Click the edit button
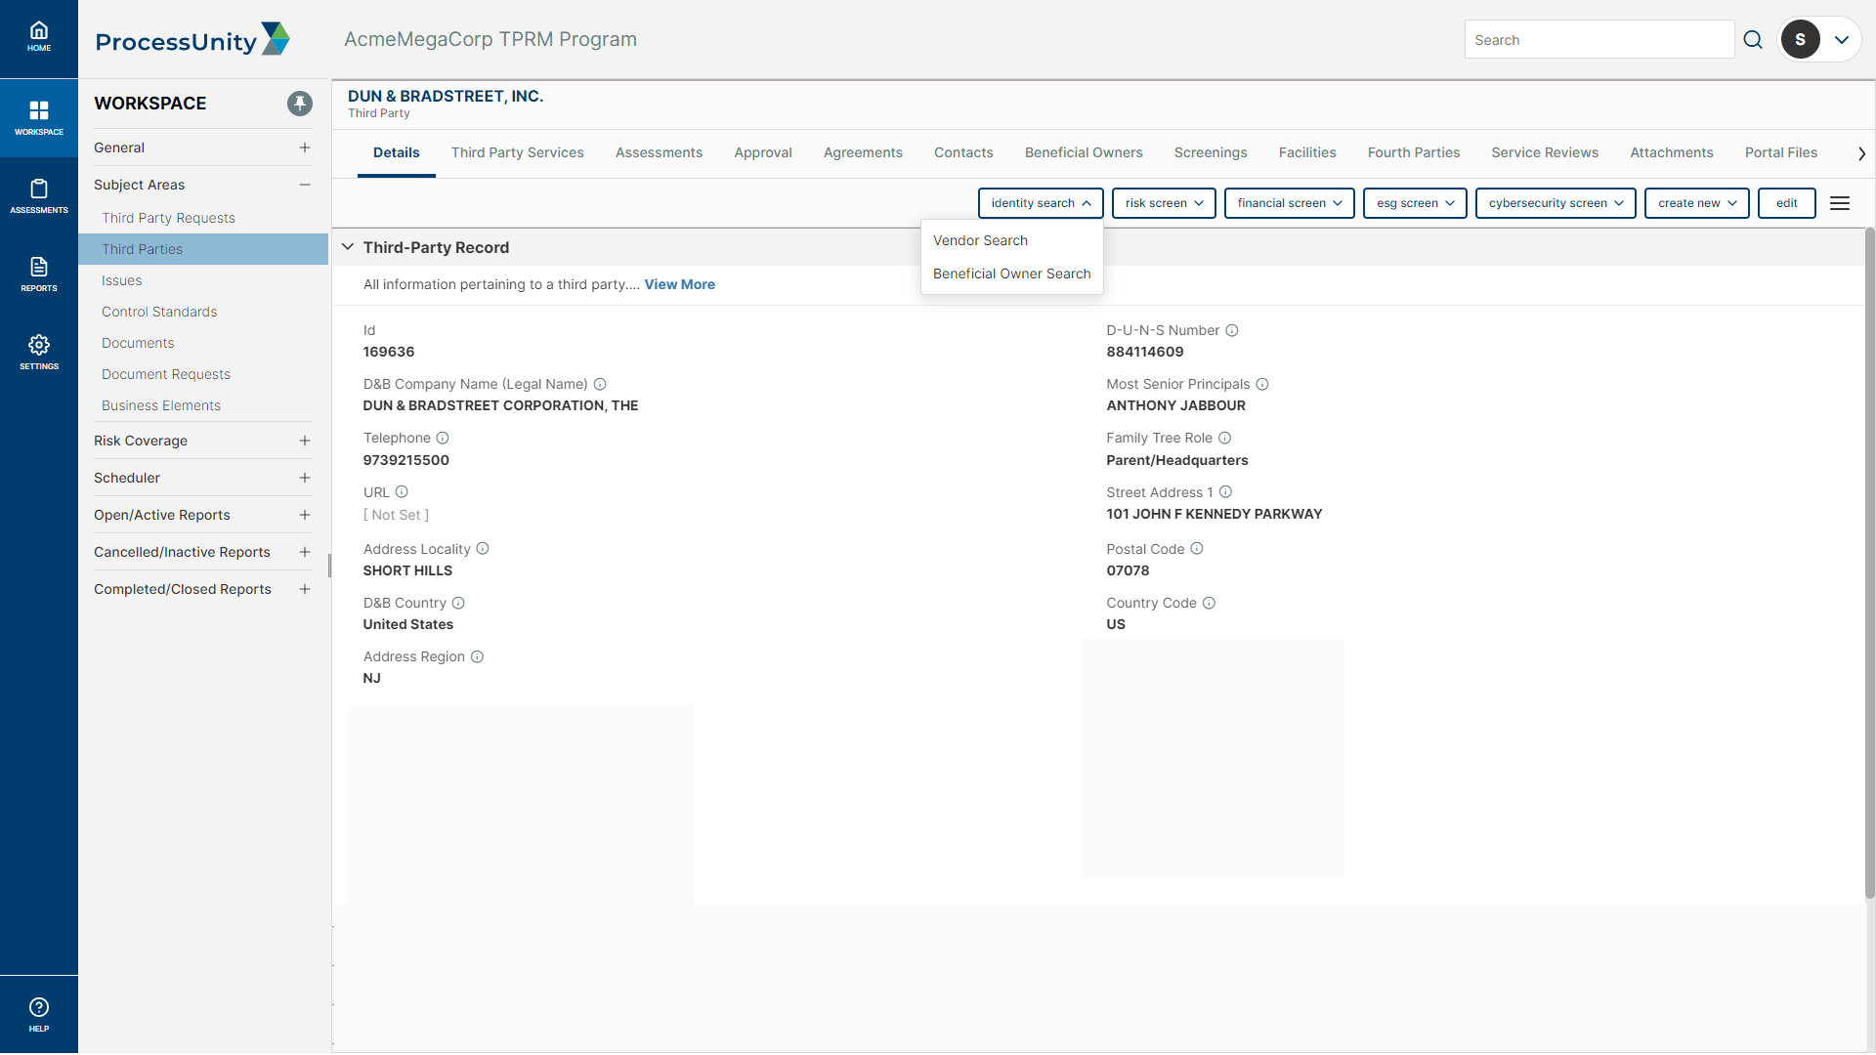This screenshot has width=1876, height=1055. coord(1786,203)
